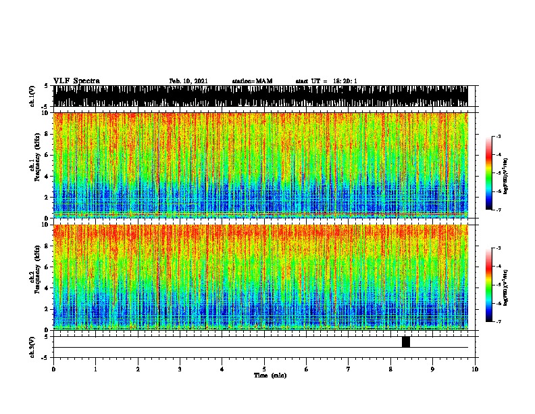Select the "start UT = 18:20: 1" label
The width and height of the screenshot is (535, 414).
click(x=326, y=81)
